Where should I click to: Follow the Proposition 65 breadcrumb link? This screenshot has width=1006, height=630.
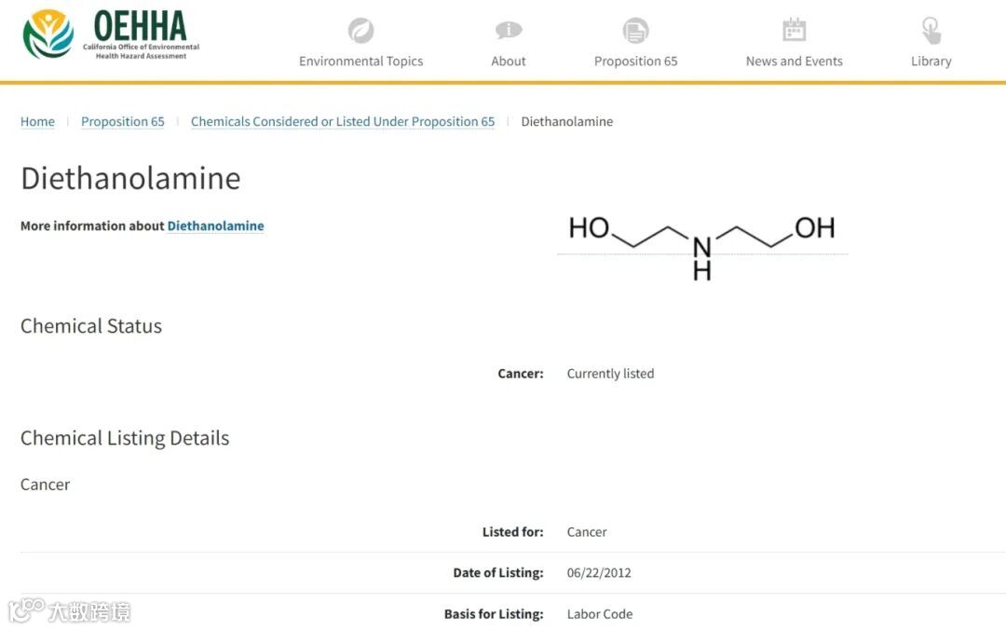point(123,121)
